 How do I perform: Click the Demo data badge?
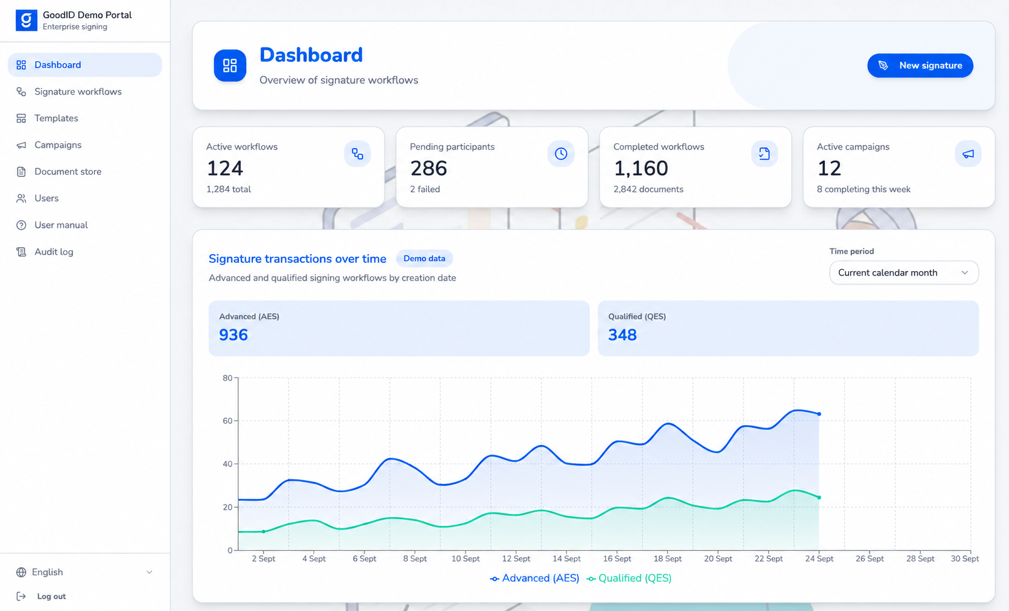point(424,259)
